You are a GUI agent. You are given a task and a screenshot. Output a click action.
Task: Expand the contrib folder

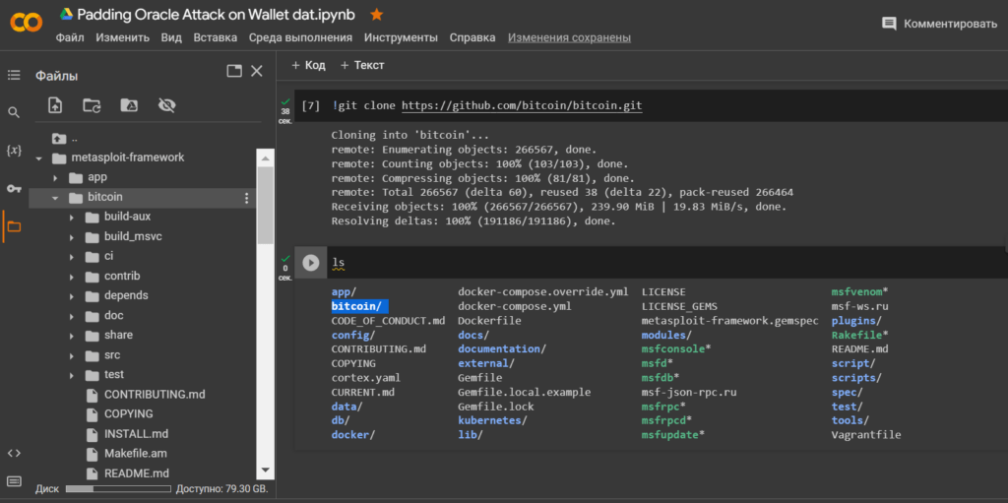(x=72, y=277)
